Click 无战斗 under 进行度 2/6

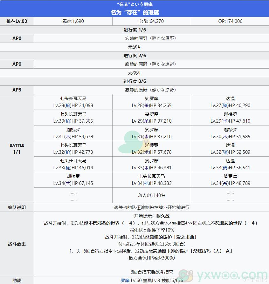click(135, 73)
